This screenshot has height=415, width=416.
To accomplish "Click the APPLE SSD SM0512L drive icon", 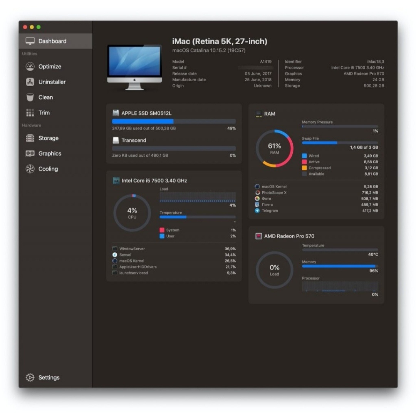I will click(116, 113).
